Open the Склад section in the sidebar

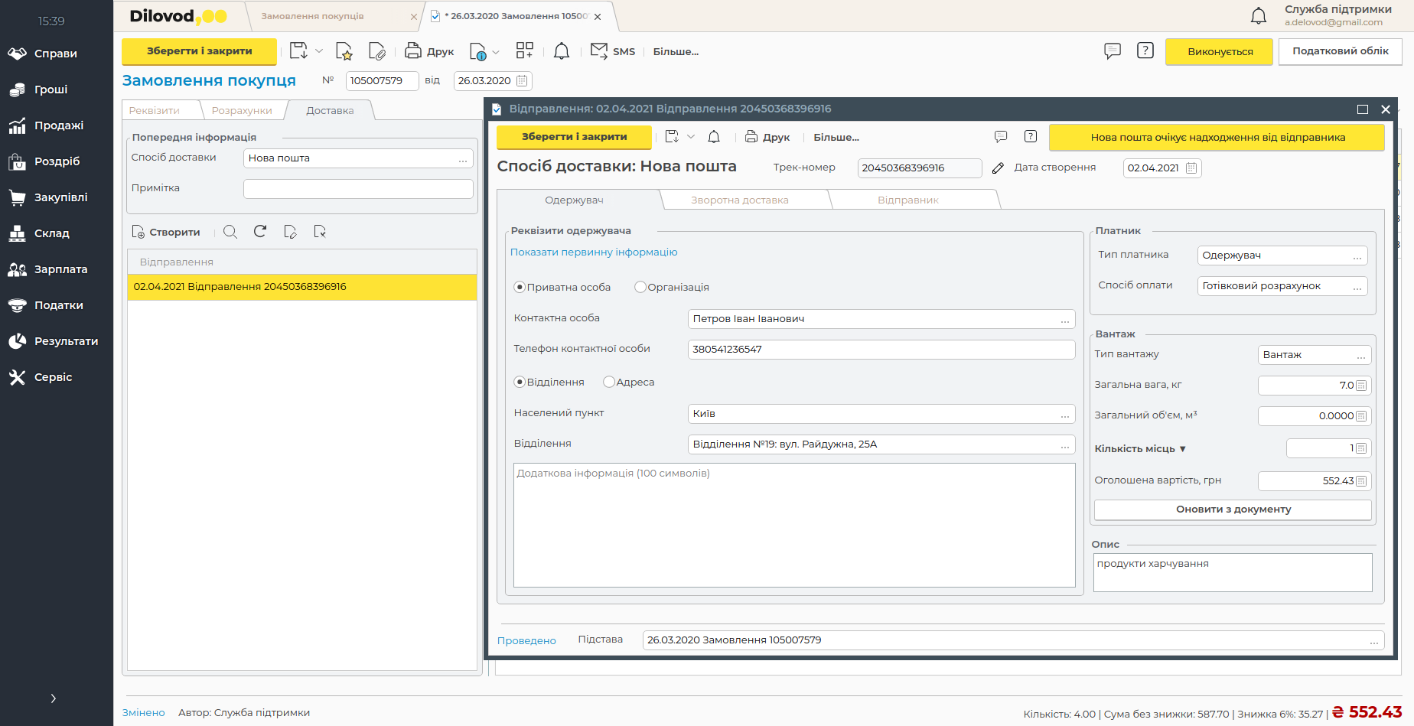pos(51,233)
